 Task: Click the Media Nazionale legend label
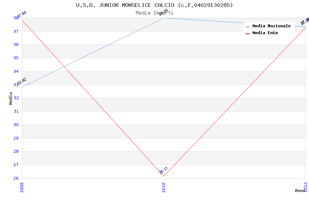pos(271,26)
